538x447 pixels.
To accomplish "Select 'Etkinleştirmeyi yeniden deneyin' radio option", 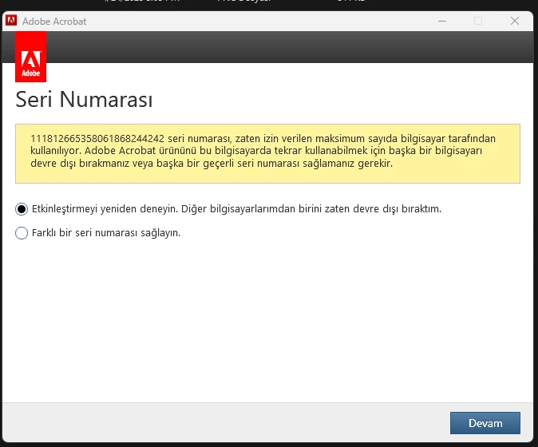I will pyautogui.click(x=22, y=209).
